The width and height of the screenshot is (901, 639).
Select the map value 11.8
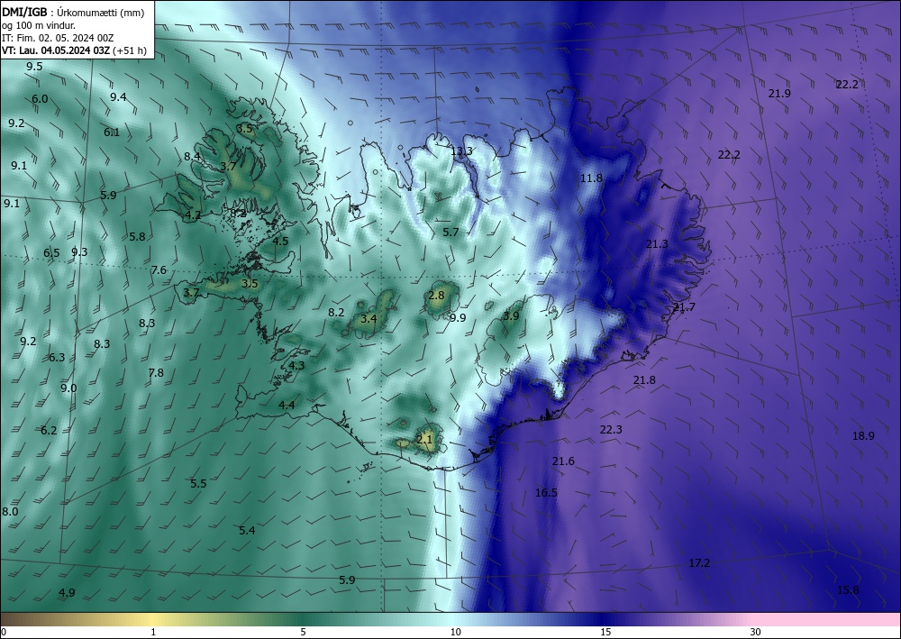(591, 178)
